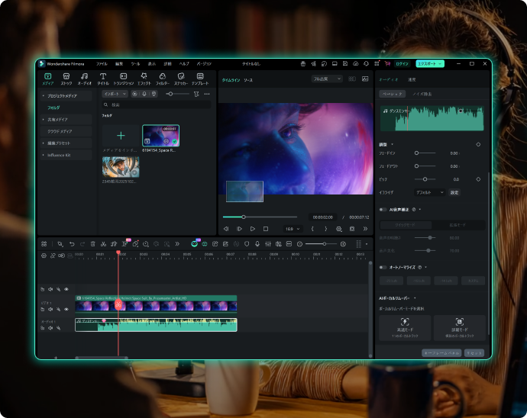Viewport: 527px width, 418px height.
Task: Open the ツール menu
Action: coord(135,63)
